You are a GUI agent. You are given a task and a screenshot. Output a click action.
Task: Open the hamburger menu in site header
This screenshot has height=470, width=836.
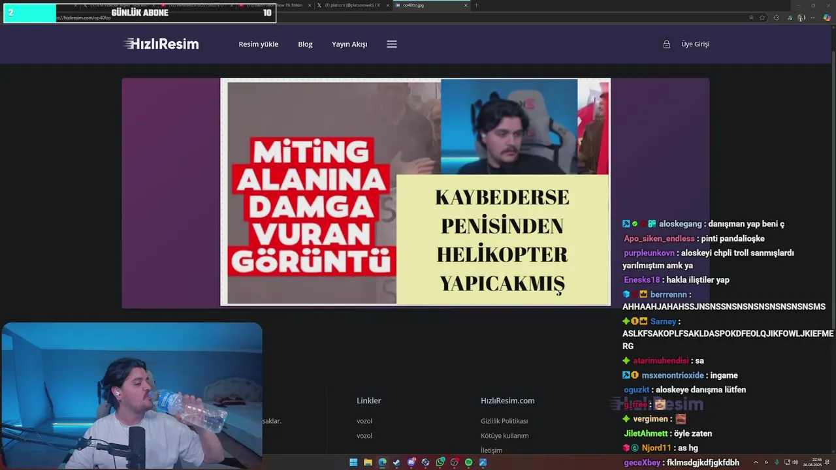392,44
